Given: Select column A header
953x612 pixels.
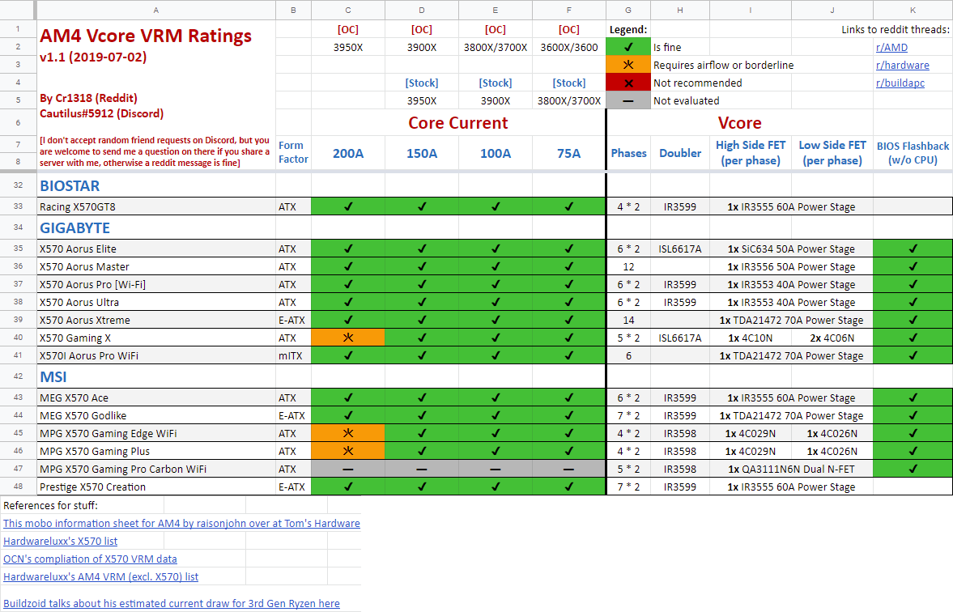Looking at the screenshot, I should (156, 10).
